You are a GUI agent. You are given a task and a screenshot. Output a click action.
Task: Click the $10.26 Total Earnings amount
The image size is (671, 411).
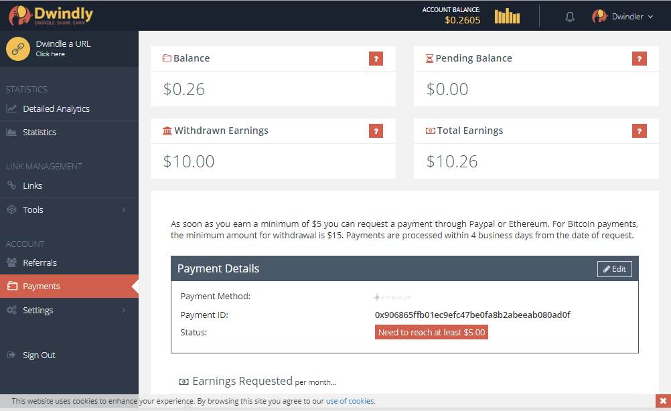coord(452,162)
